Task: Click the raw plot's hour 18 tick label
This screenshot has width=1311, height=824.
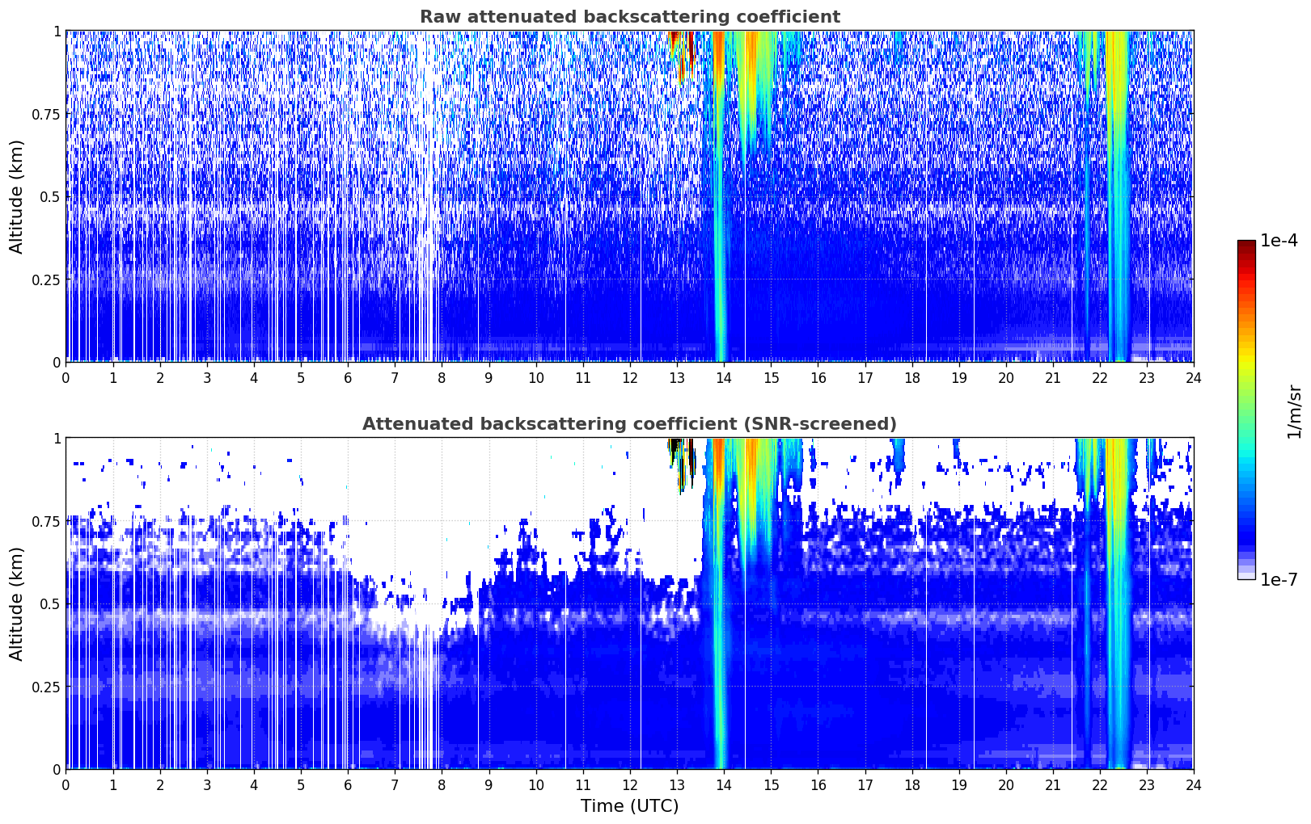Action: click(911, 377)
